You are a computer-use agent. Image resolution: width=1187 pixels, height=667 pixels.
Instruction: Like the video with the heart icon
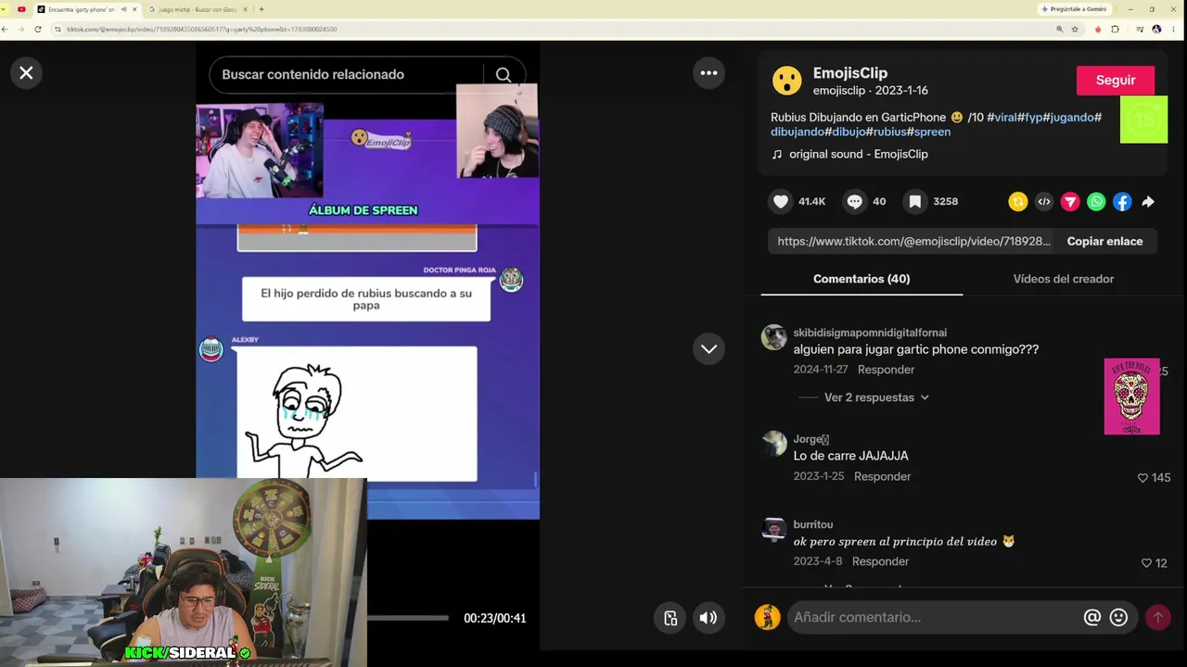click(781, 201)
